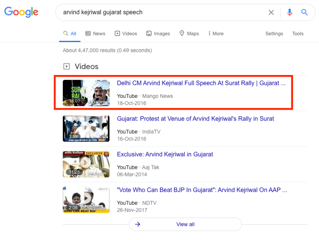Image resolution: width=319 pixels, height=240 pixels.
Task: Click arrow icon in View all button
Action: click(137, 224)
